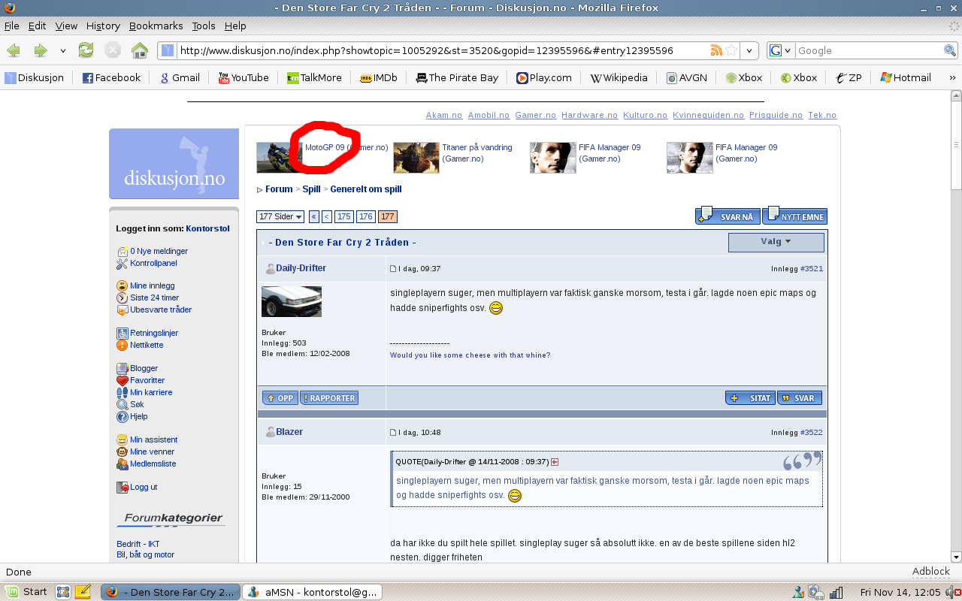The height and width of the screenshot is (601, 962).
Task: Expand the Valg options dropdown
Action: [776, 242]
